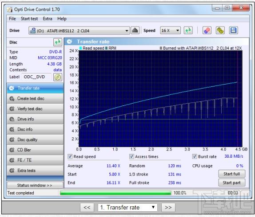255x217 pixels.
Task: Open the Drive selection dropdown
Action: click(x=79, y=31)
